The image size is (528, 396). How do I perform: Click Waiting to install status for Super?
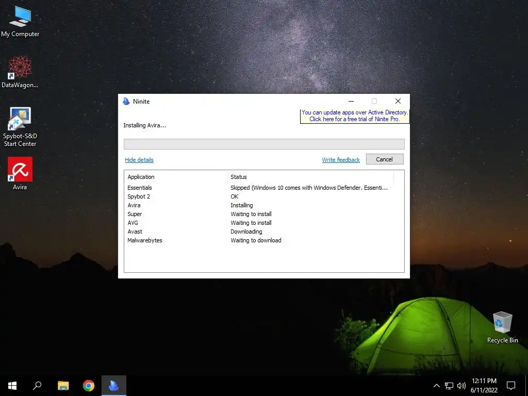251,214
